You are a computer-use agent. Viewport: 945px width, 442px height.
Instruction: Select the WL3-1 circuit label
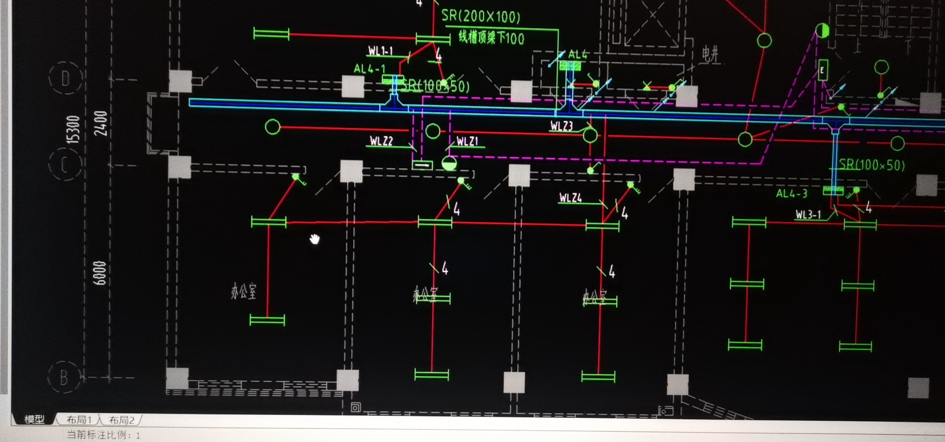(808, 215)
